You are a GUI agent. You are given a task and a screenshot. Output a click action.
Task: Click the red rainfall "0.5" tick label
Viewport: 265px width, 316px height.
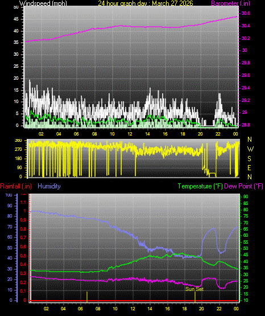point(23,256)
